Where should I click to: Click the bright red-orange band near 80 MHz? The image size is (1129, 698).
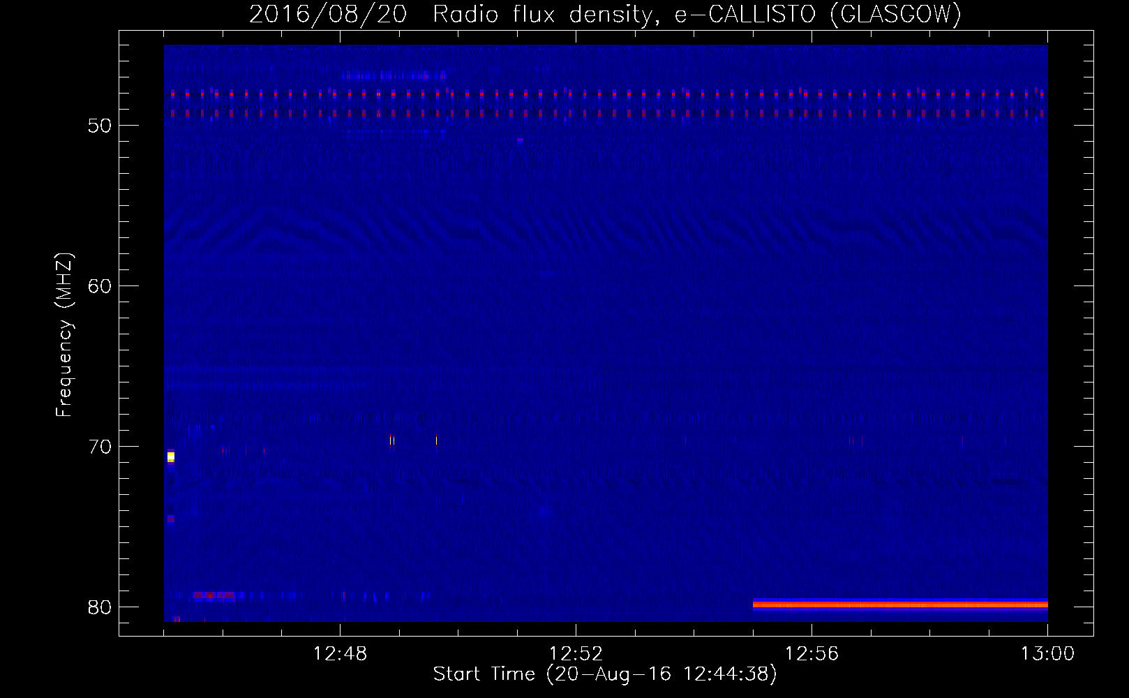(900, 604)
